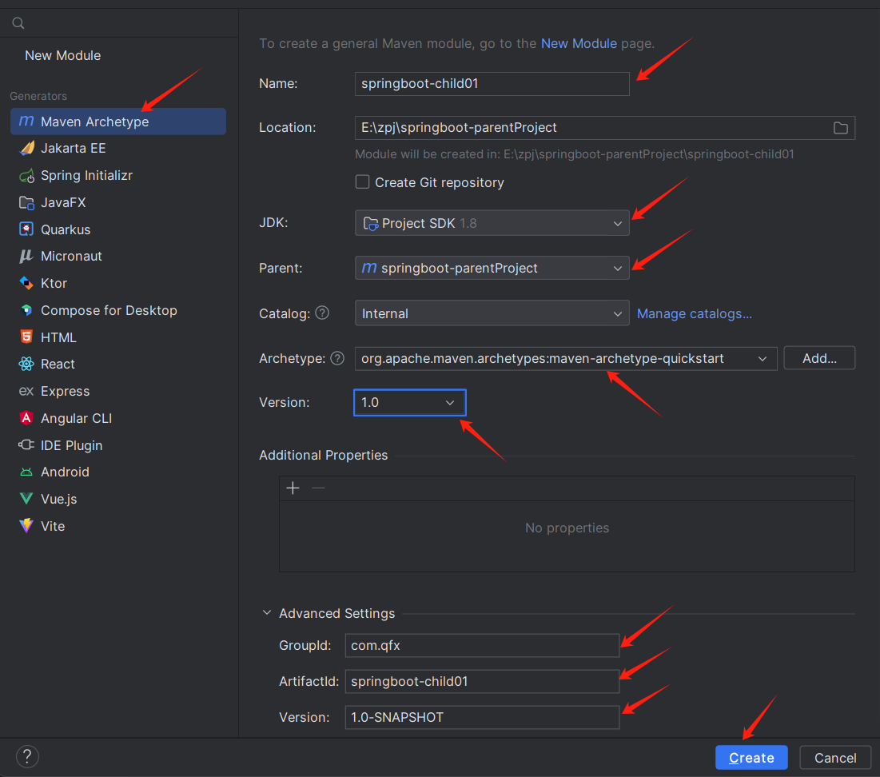Click the Android generator icon
Viewport: 880px width, 777px height.
(x=26, y=472)
